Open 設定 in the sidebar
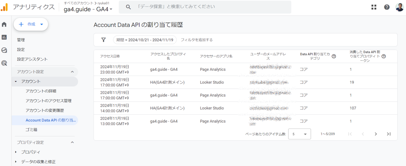The width and height of the screenshot is (406, 166). [x=21, y=50]
